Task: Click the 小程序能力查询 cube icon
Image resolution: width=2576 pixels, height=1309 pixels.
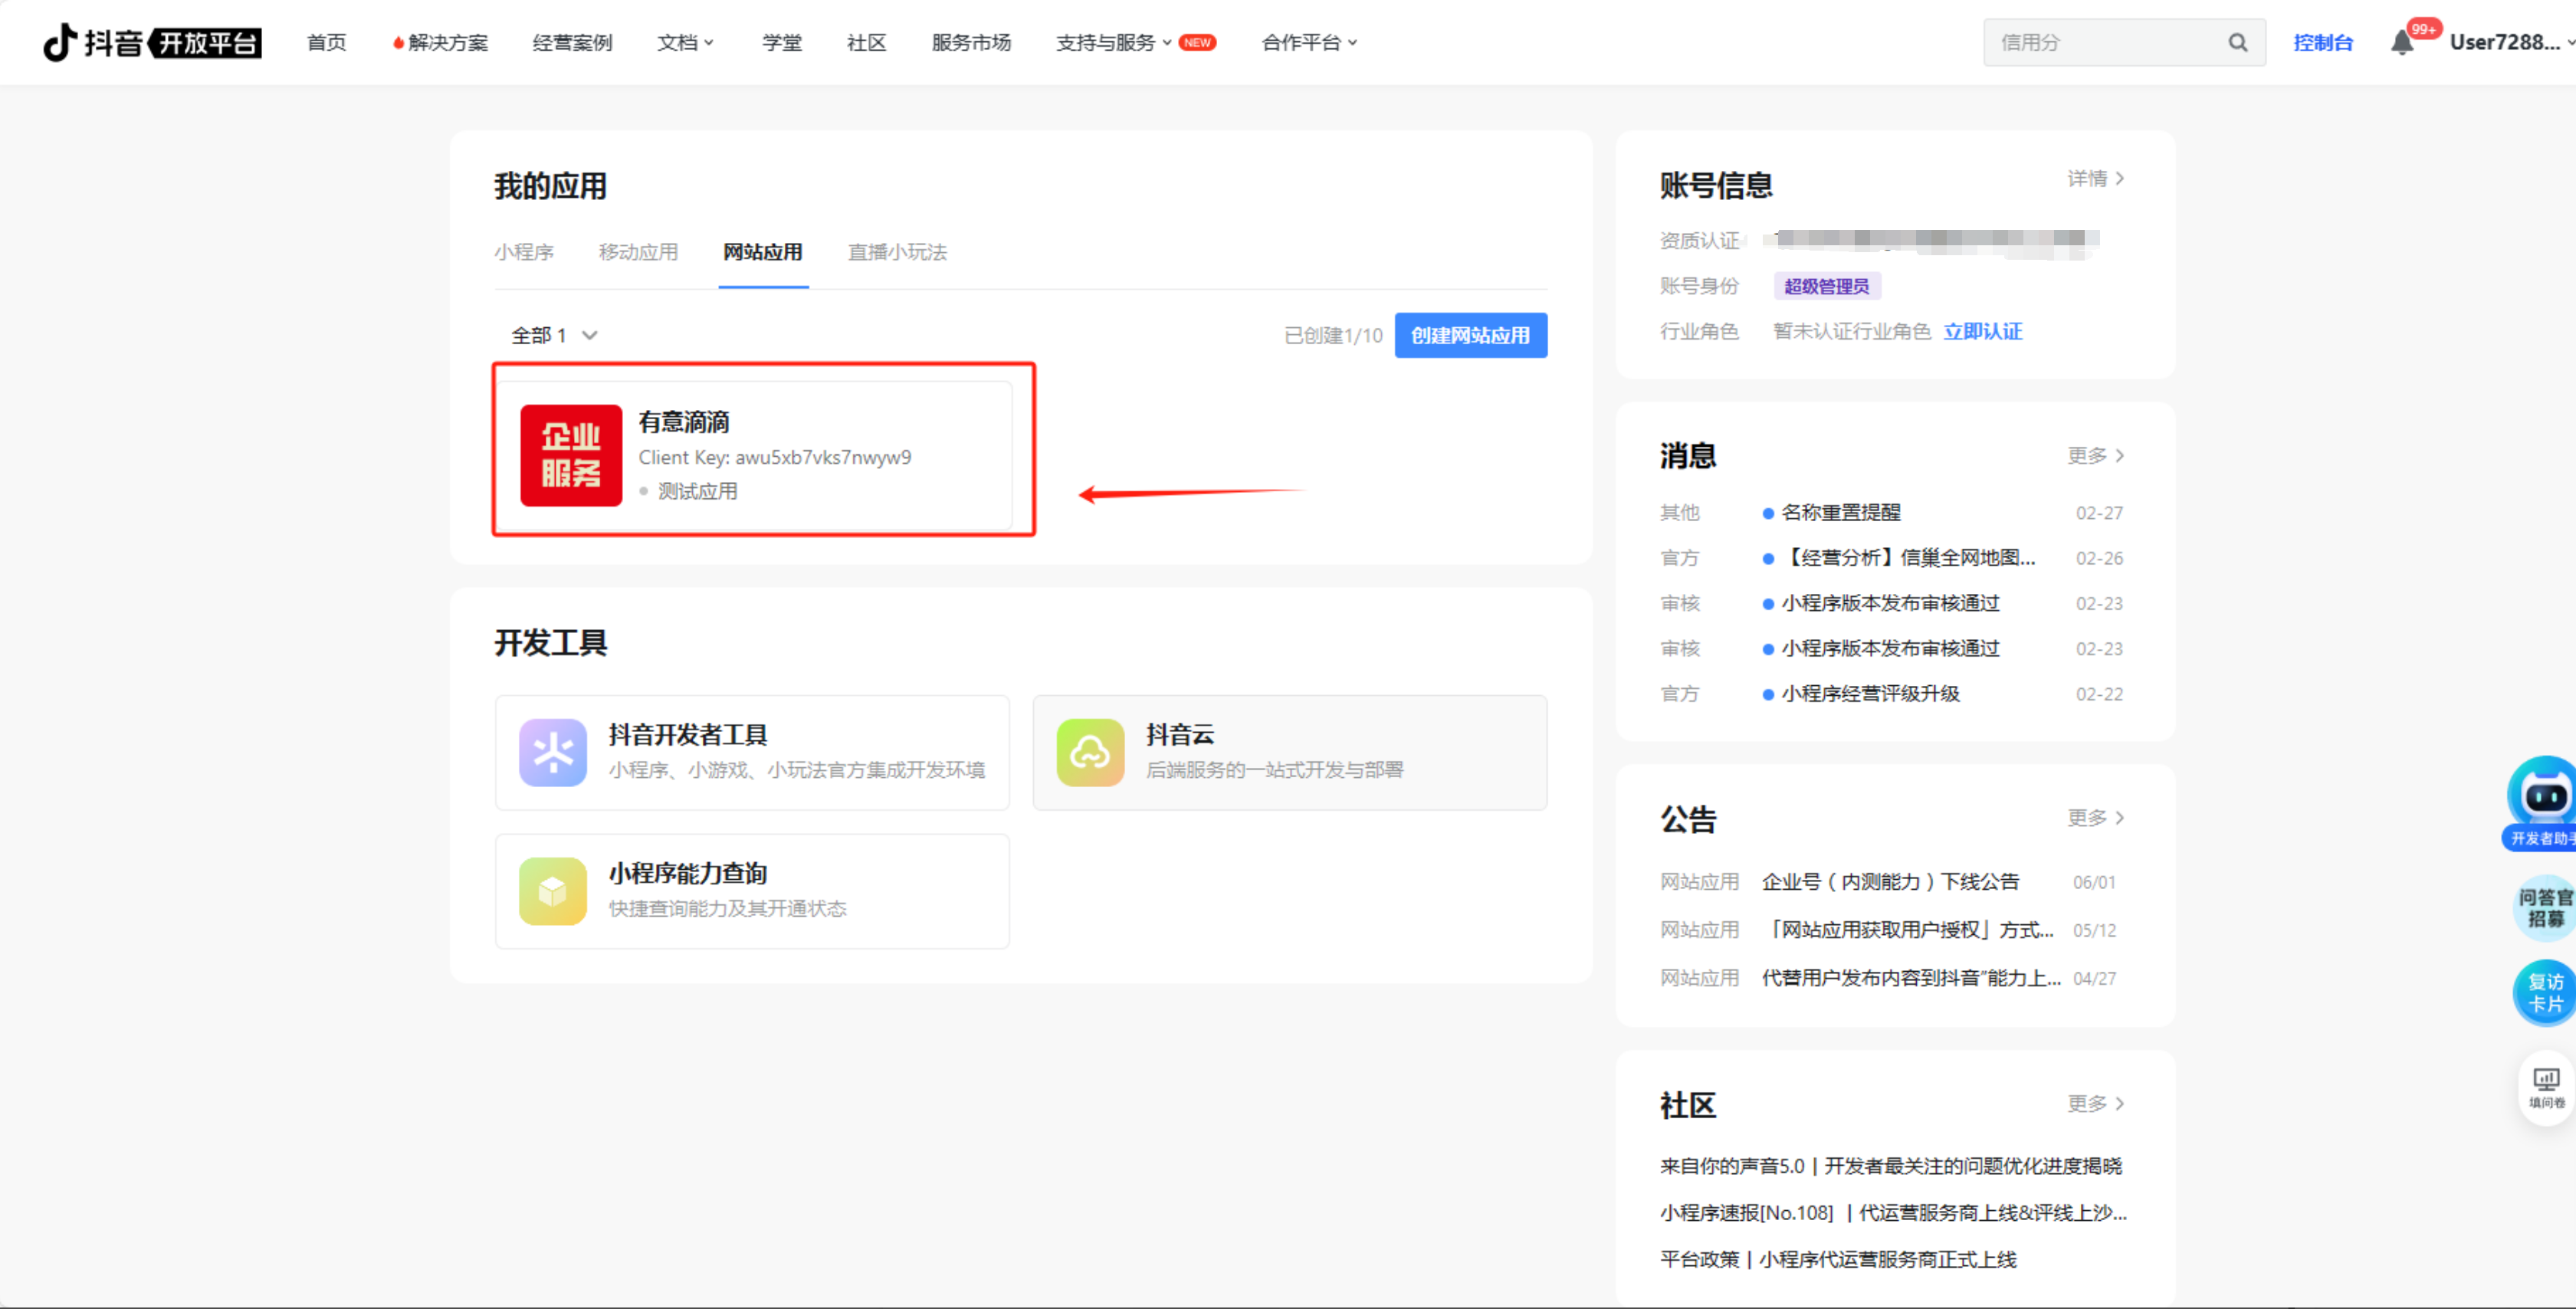Action: [x=553, y=890]
